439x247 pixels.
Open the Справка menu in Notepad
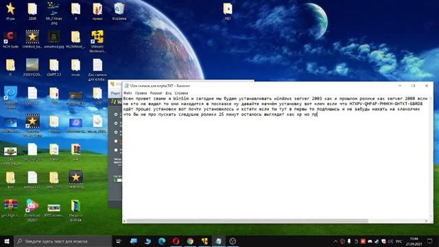181,93
